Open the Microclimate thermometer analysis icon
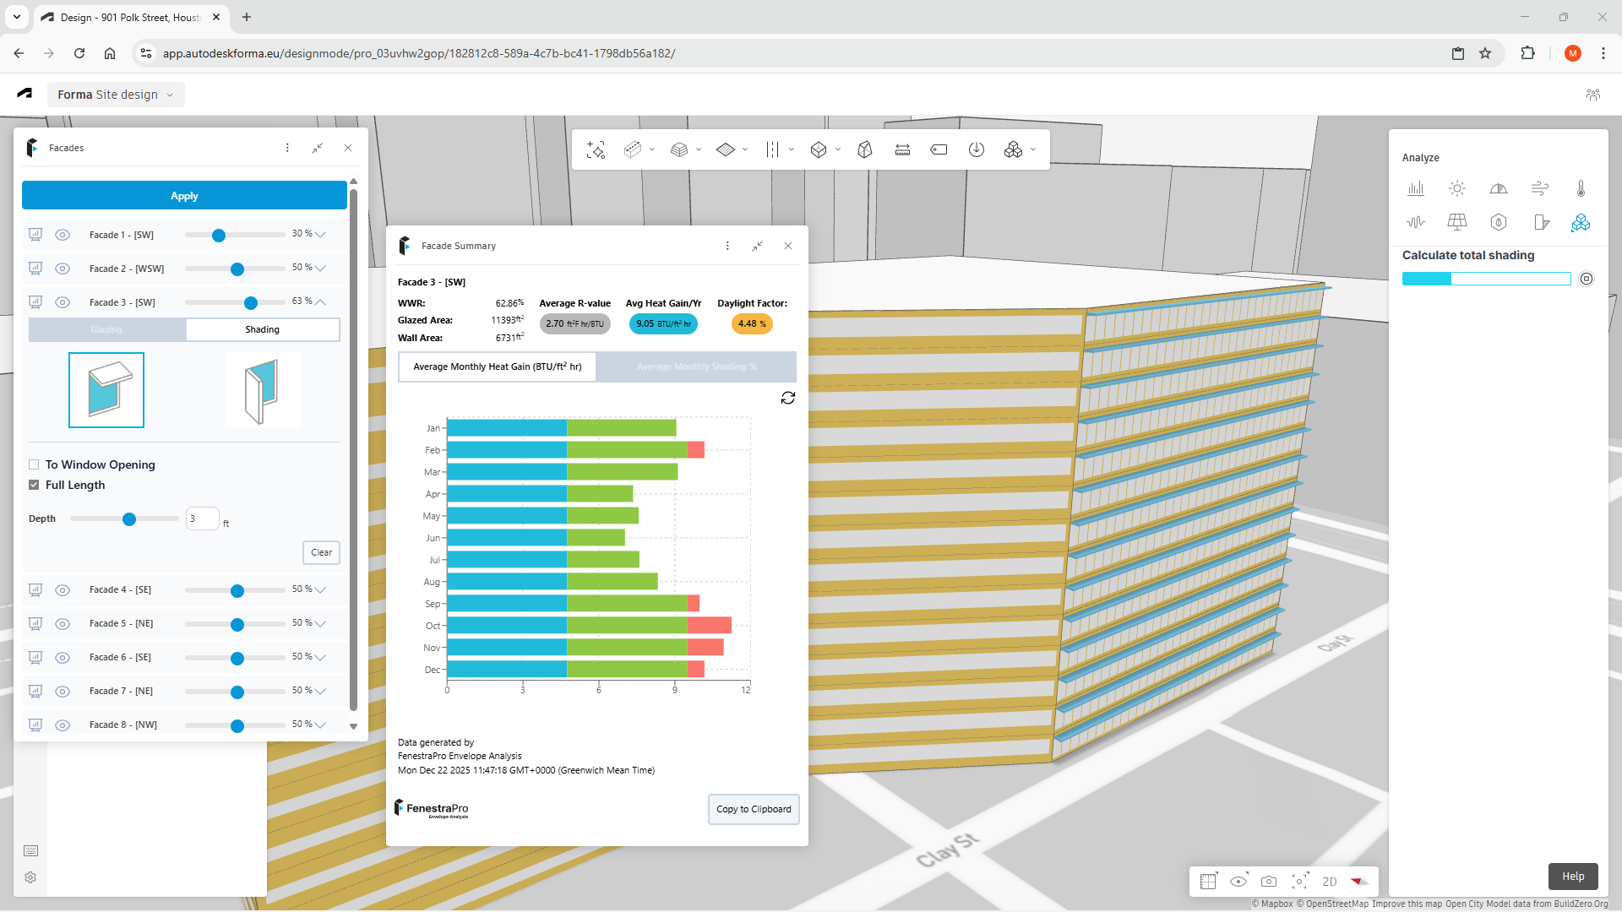 click(1581, 188)
